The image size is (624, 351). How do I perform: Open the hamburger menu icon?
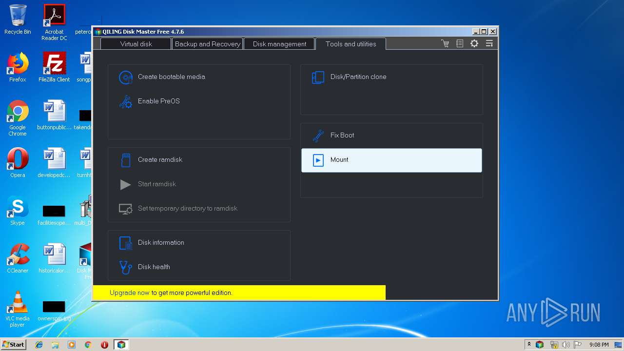point(489,44)
